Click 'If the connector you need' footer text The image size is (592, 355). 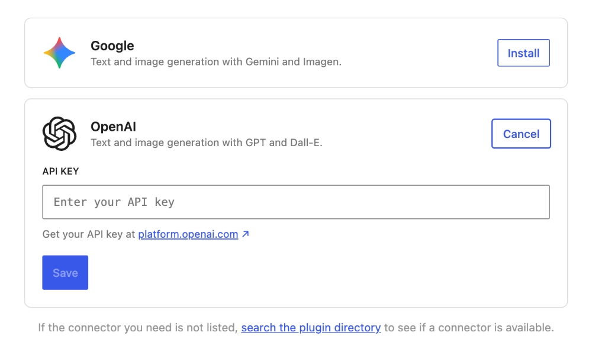137,327
